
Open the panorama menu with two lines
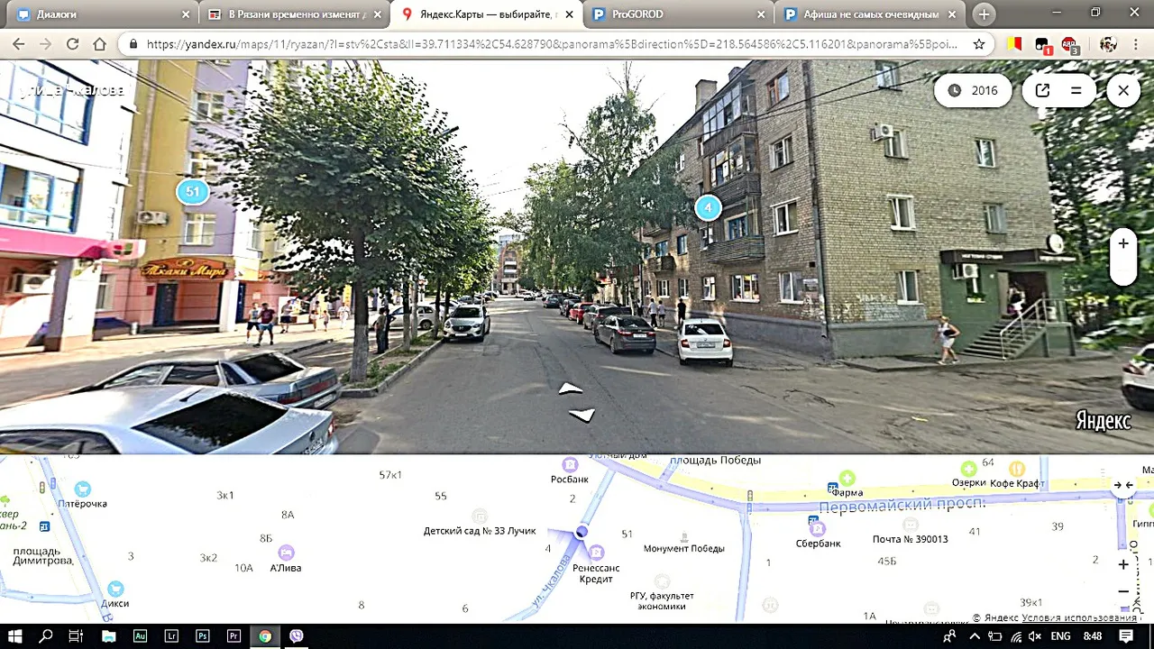[x=1076, y=90]
